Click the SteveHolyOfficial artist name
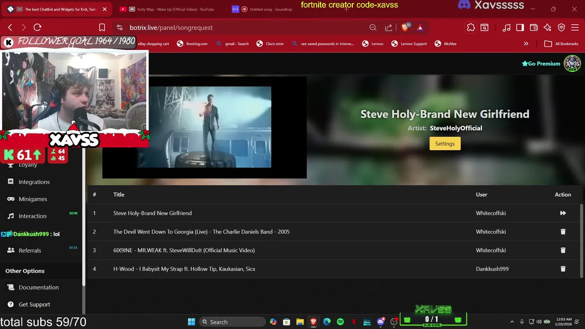Image resolution: width=585 pixels, height=329 pixels. tap(456, 128)
